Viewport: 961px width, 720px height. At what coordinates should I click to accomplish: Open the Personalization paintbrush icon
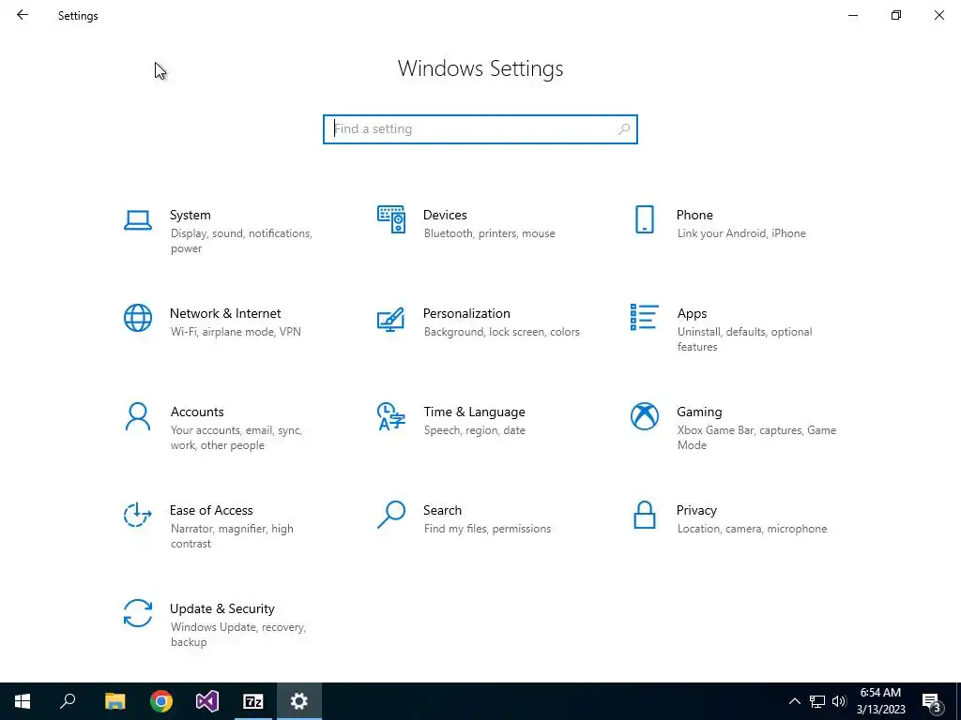click(391, 319)
